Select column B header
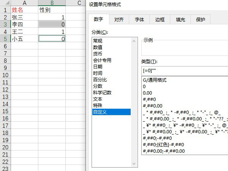This screenshot has height=171, width=228. pos(52,3)
